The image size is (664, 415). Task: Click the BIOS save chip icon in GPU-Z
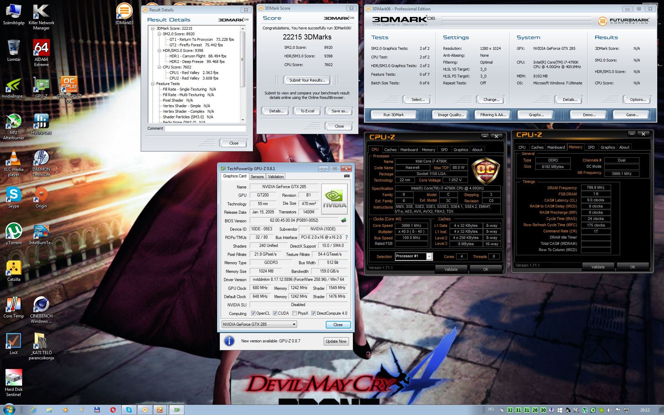pos(344,220)
